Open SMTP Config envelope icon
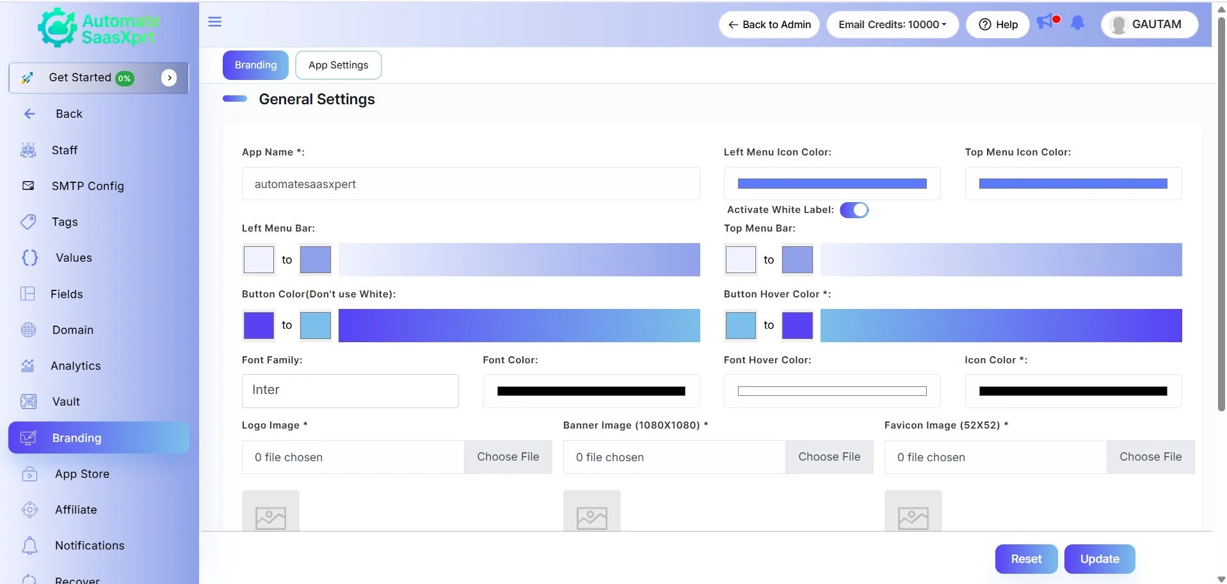1227x584 pixels. 28,186
